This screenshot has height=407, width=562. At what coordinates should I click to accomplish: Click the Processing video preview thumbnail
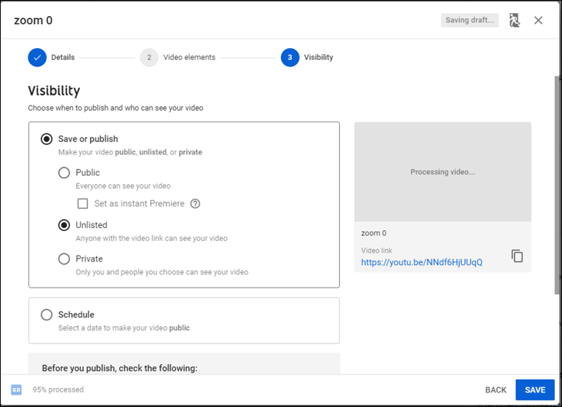coord(443,172)
